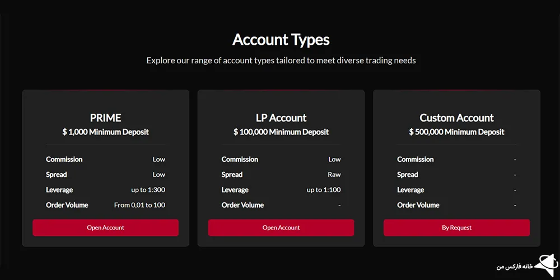Select the LP Account card title
This screenshot has height=280, width=560.
click(281, 118)
